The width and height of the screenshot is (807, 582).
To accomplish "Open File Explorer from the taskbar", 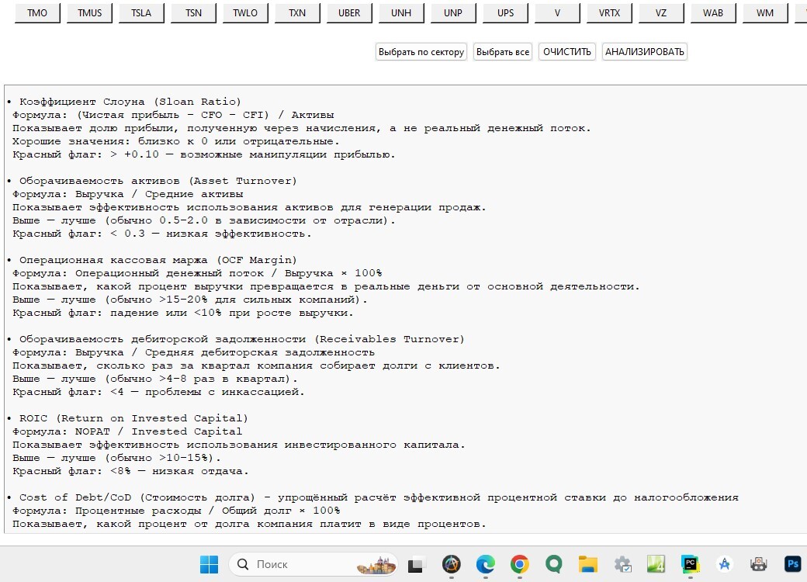I will (587, 564).
